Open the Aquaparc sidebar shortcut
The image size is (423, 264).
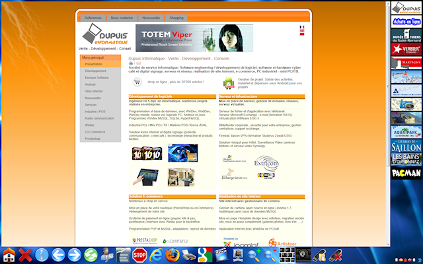tap(406, 132)
